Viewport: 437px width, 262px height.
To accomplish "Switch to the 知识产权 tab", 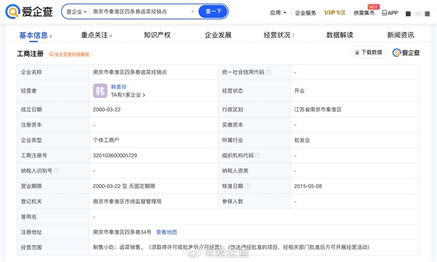I will pos(157,35).
